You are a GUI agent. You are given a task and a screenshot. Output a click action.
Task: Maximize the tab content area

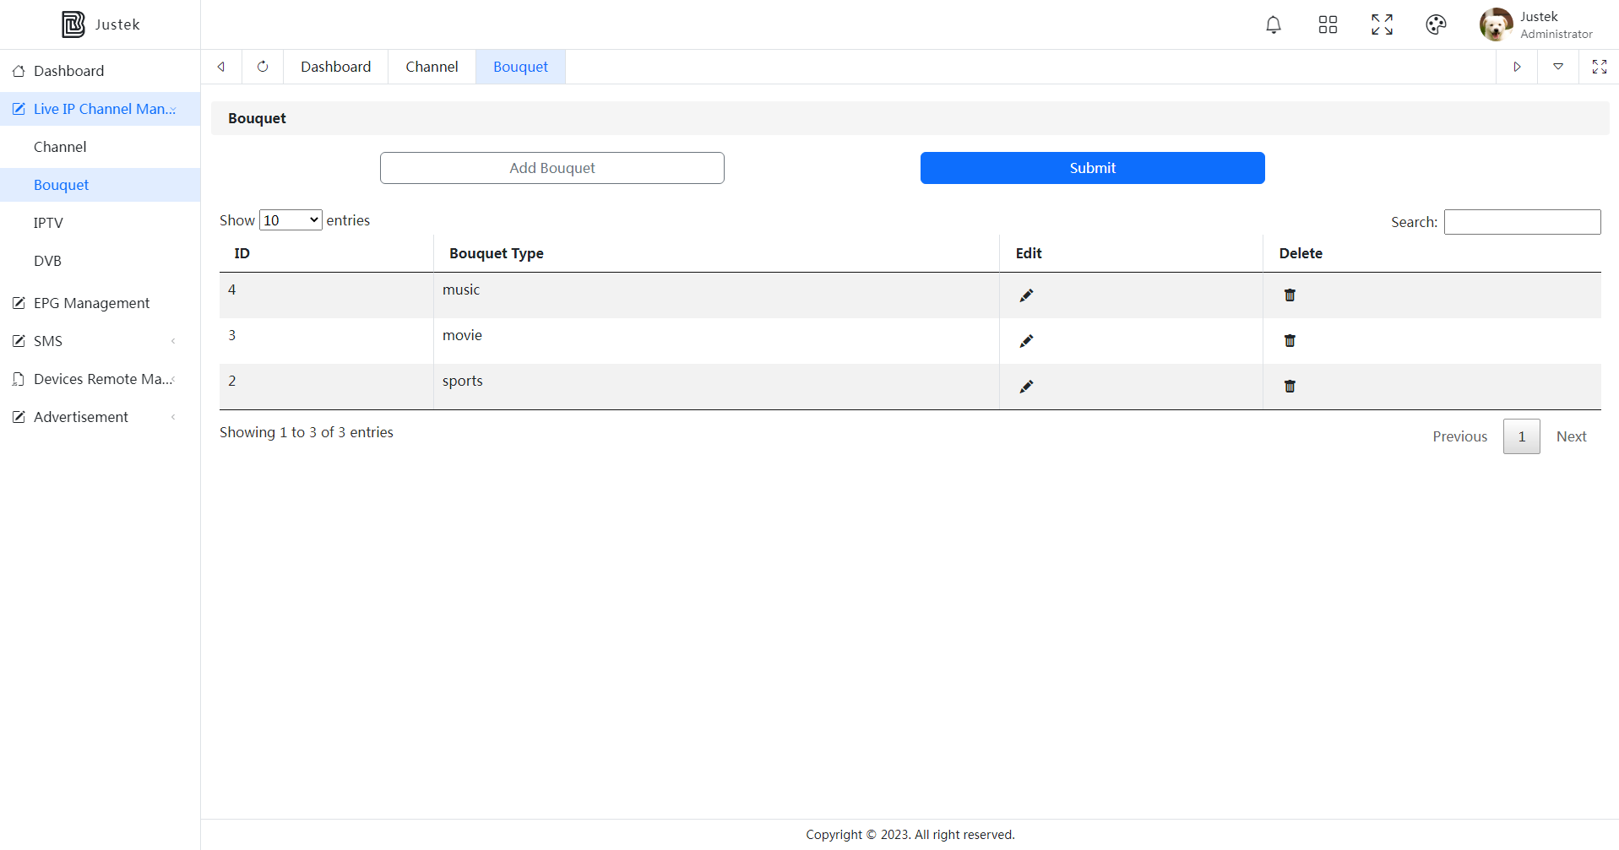[1600, 67]
